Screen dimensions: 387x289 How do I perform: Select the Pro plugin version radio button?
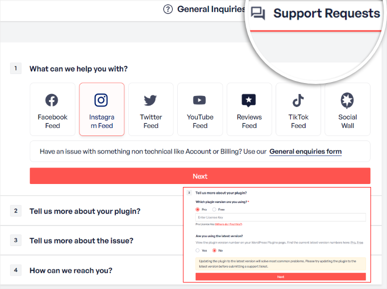[198, 209]
